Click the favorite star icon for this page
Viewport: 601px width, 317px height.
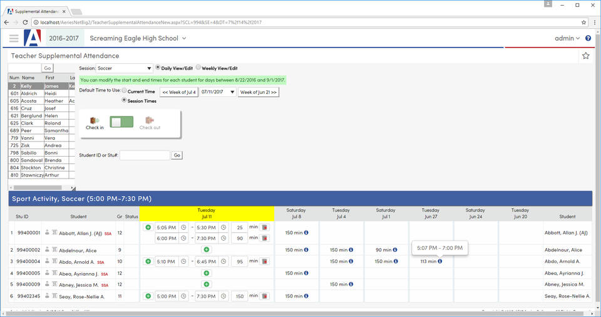coord(585,56)
